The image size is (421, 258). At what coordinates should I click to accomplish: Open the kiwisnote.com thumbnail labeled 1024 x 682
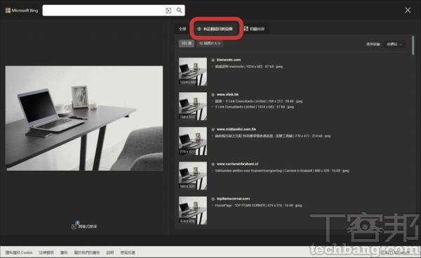point(193,72)
